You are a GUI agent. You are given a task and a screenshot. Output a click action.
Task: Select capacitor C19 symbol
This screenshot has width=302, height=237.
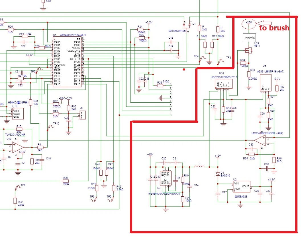click(171, 51)
